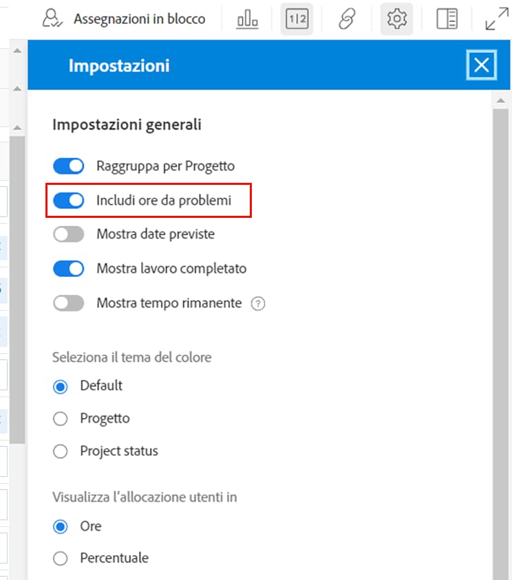Choose Percentuale for user allocation
The height and width of the screenshot is (580, 512).
[x=60, y=558]
